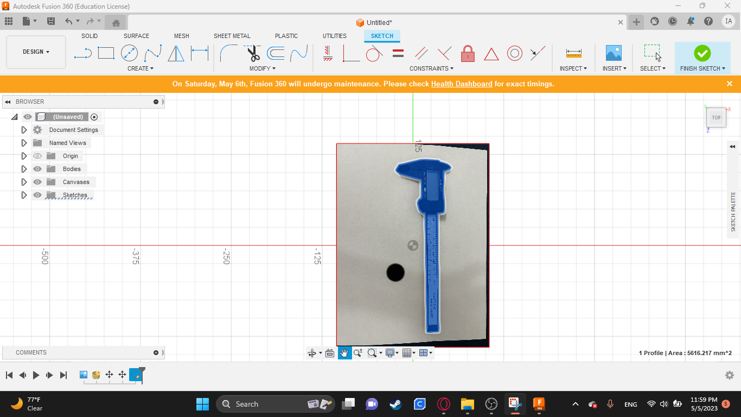Open the SHEET METAL tab
This screenshot has width=741, height=417.
point(232,36)
